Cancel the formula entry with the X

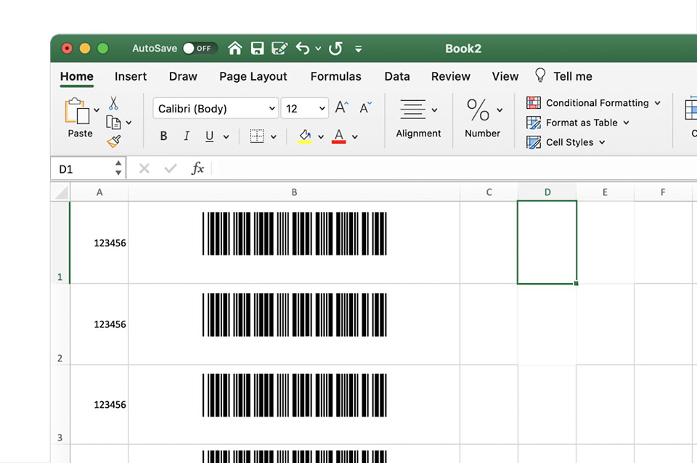click(144, 168)
